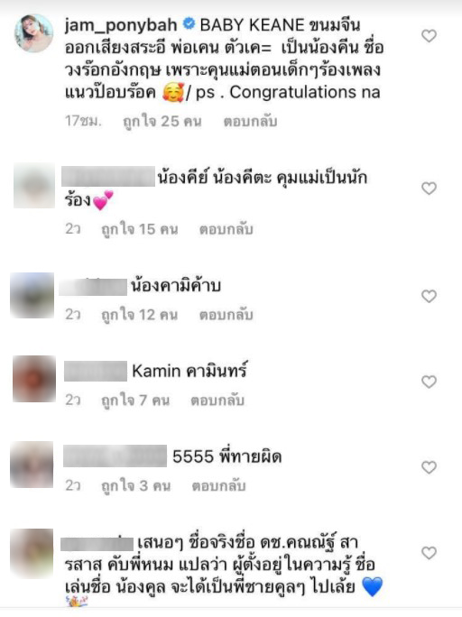
Task: Reply to the comment with 15 likes
Action: click(226, 229)
